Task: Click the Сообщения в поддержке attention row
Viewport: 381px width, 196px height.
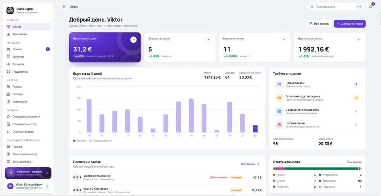Action: 317,111
